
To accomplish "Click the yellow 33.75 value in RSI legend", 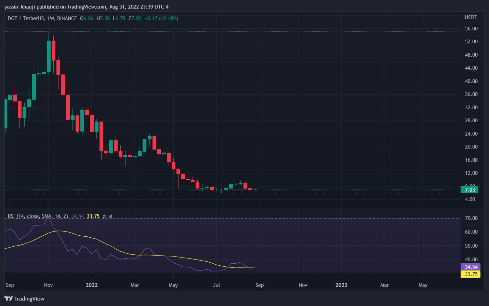I will [x=93, y=216].
